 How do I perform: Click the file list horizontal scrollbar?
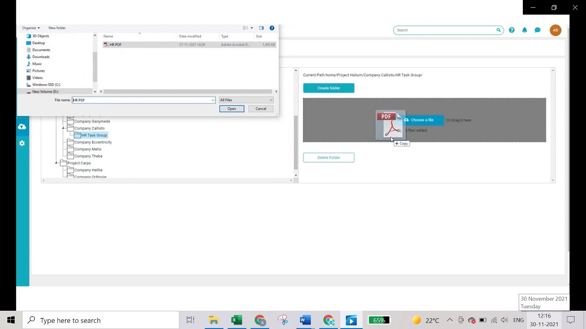(x=188, y=91)
